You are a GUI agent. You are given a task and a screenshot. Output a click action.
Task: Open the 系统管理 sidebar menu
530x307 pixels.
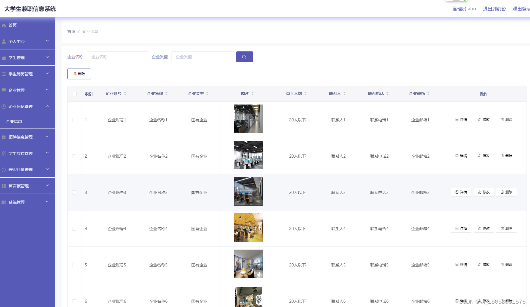click(x=27, y=202)
